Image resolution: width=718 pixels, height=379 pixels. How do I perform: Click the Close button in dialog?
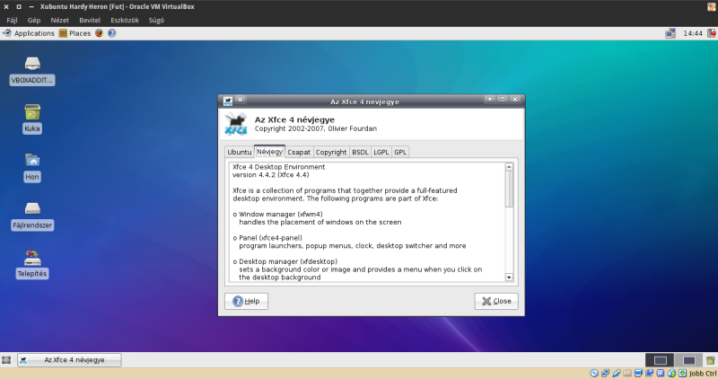click(496, 301)
